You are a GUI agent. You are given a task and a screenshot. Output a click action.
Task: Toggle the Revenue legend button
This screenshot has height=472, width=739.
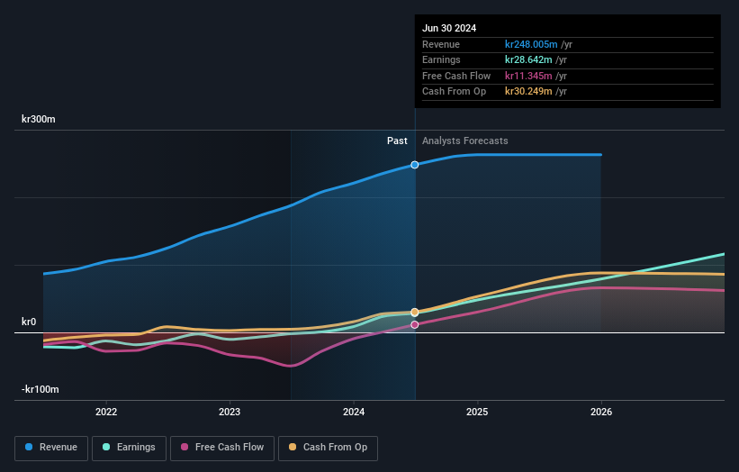pyautogui.click(x=51, y=448)
